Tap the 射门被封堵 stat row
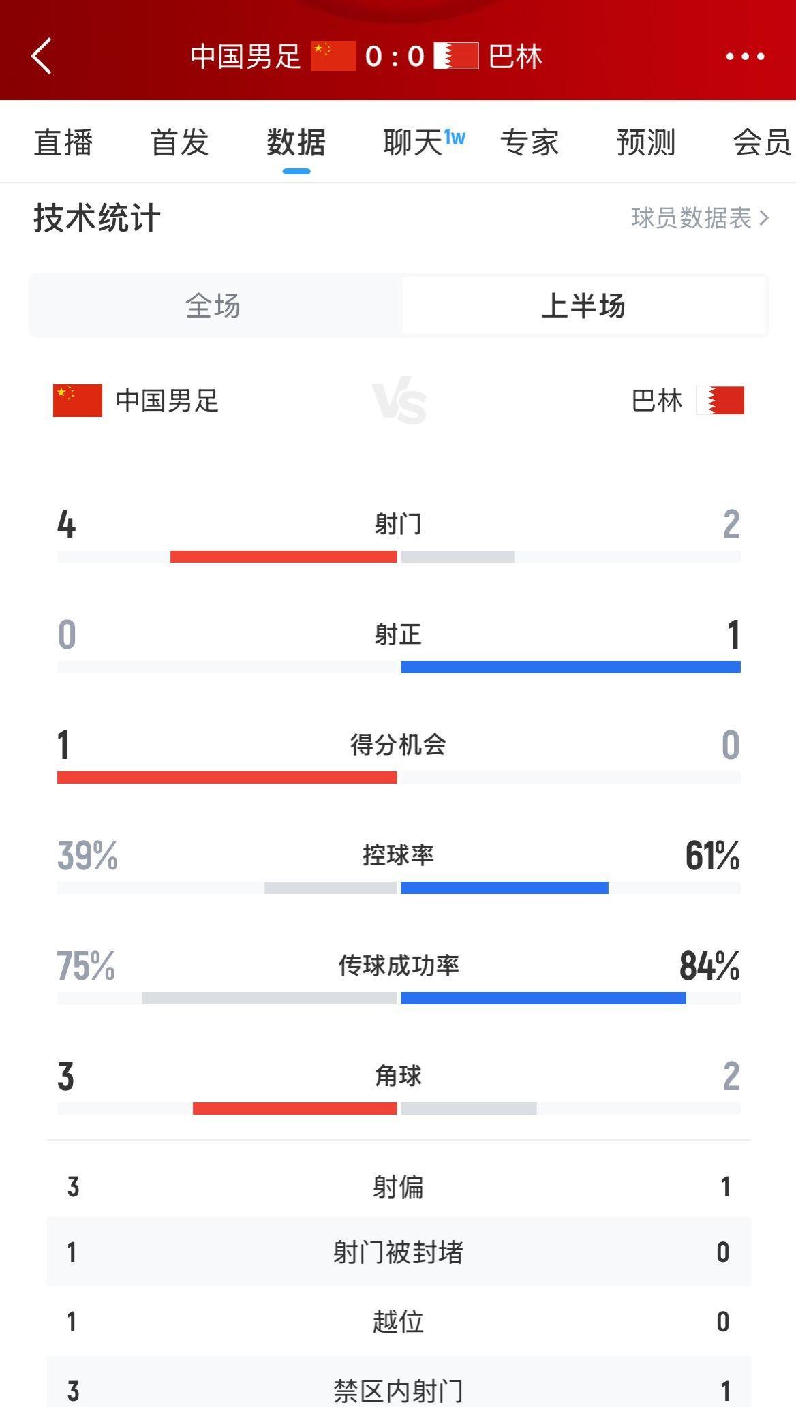796x1407 pixels. [399, 1252]
